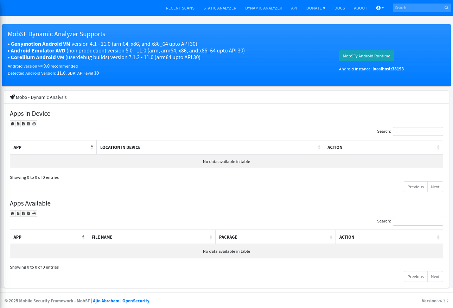Sort by Location in Device column

point(210,147)
